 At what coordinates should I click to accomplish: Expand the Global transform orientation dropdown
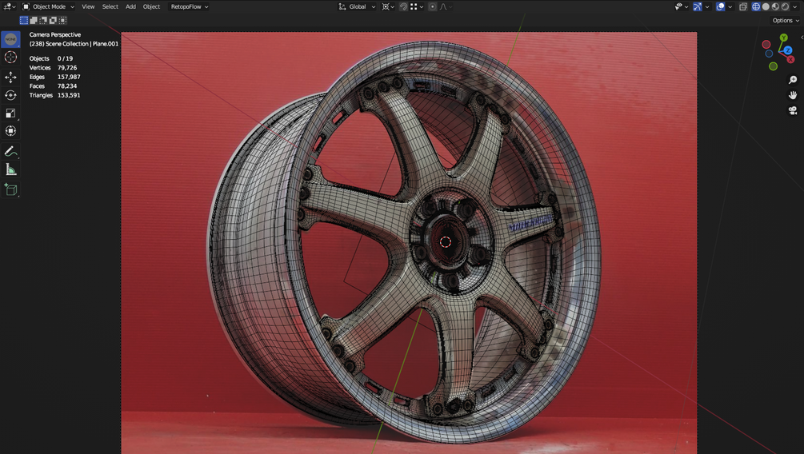[x=357, y=6]
